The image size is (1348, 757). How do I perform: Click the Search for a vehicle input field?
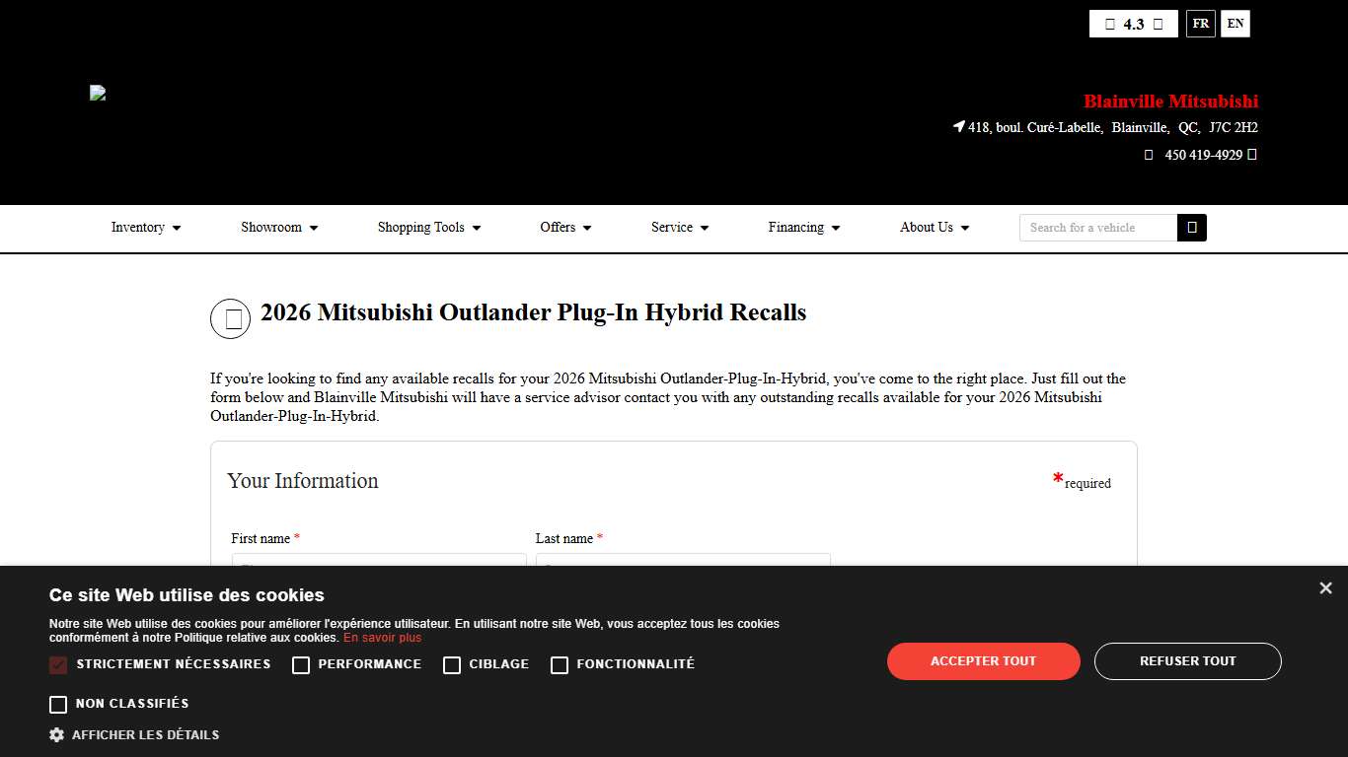click(1097, 228)
